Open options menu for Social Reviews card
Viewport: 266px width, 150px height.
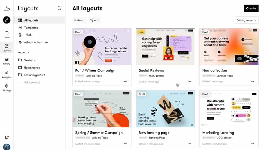coord(189,81)
